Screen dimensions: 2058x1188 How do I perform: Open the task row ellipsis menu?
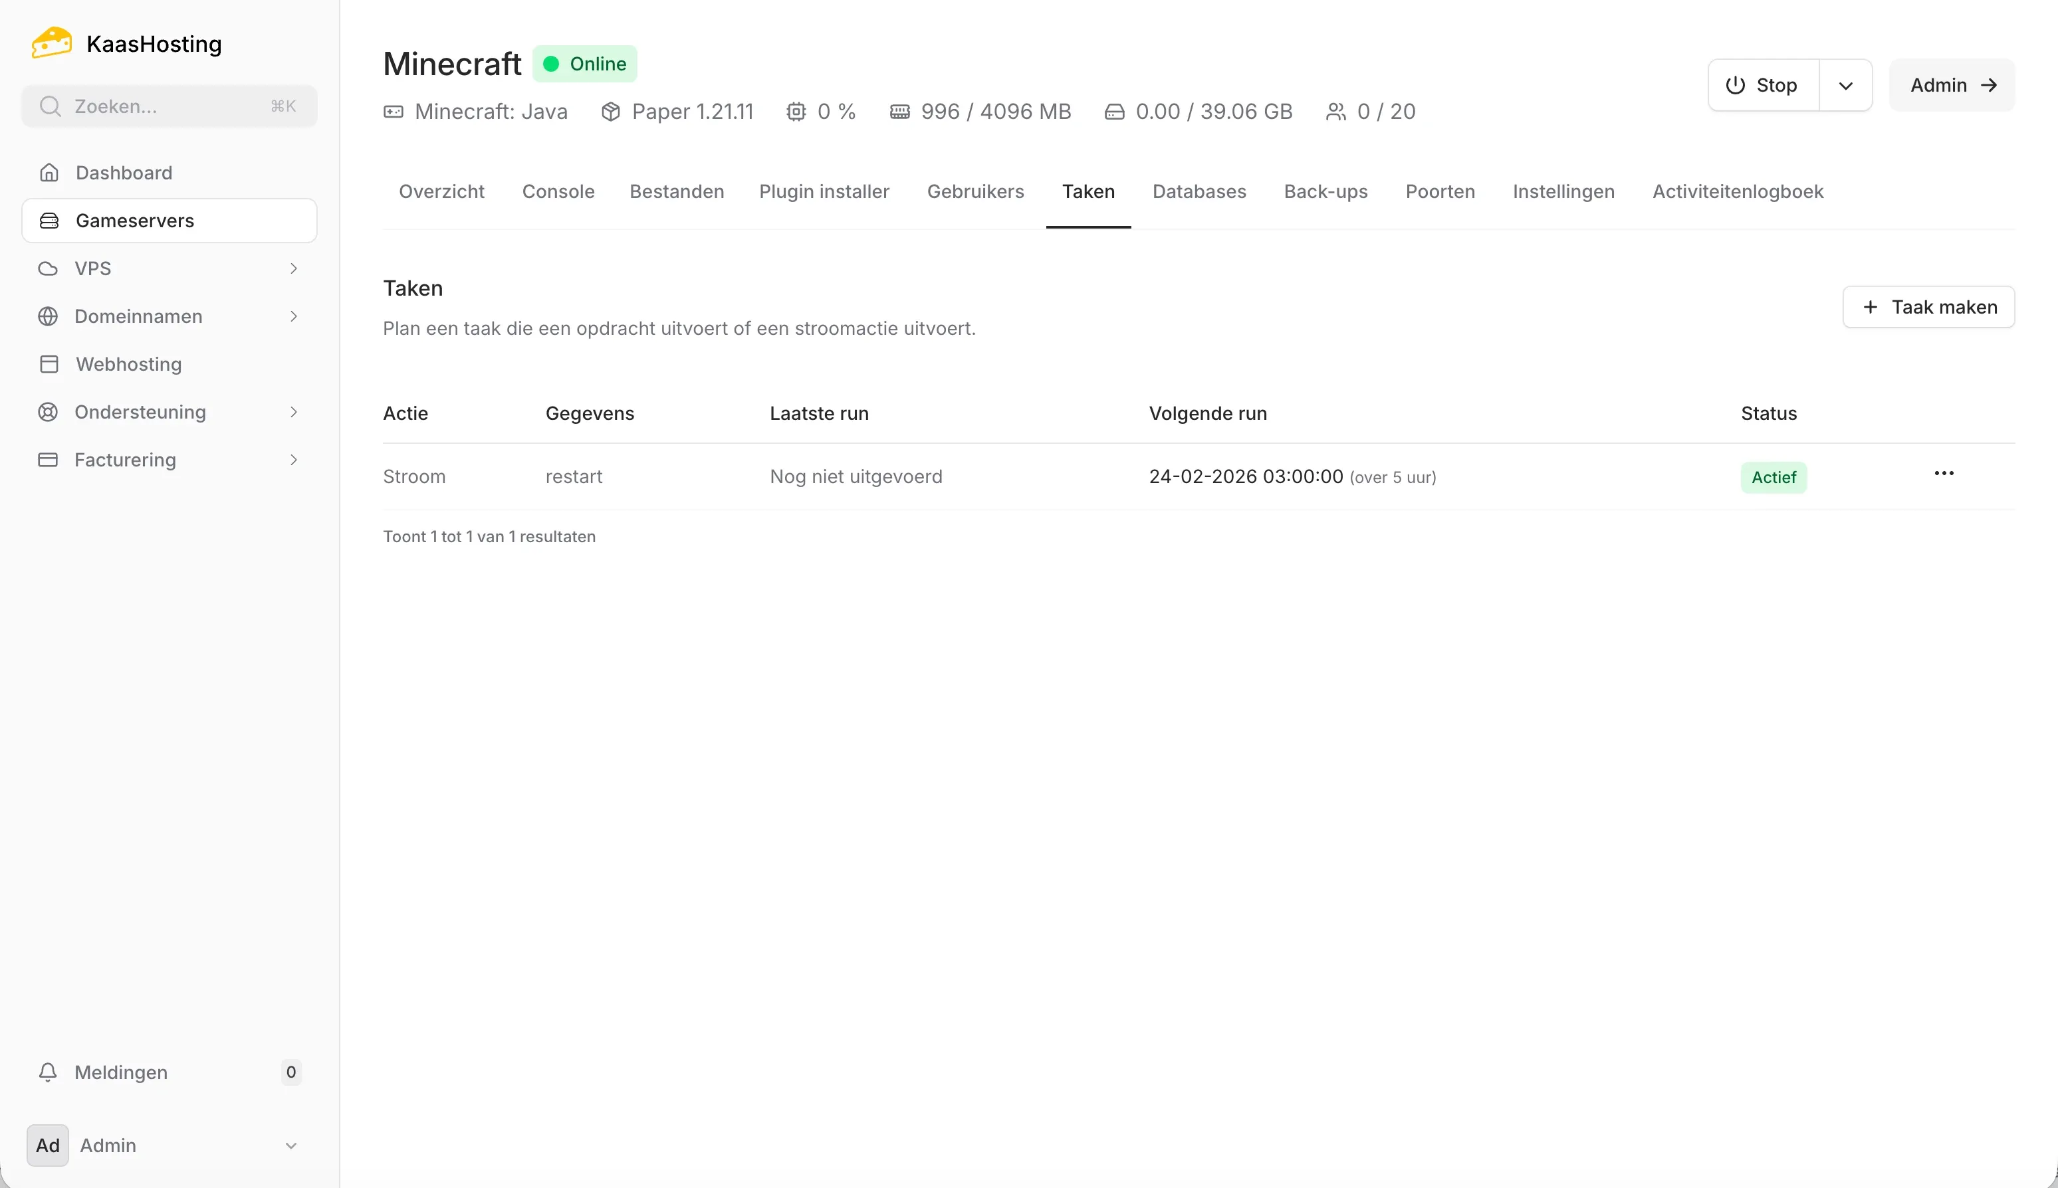tap(1944, 473)
